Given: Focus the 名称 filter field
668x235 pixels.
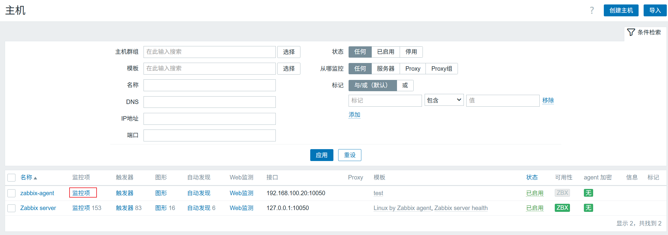Looking at the screenshot, I should pyautogui.click(x=209, y=85).
